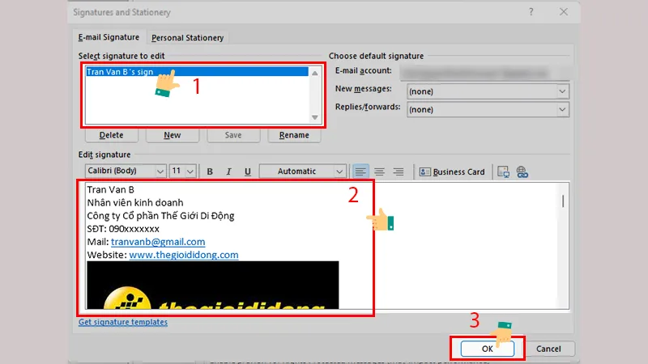The height and width of the screenshot is (364, 648).
Task: Toggle italic formatting button
Action: tap(228, 171)
